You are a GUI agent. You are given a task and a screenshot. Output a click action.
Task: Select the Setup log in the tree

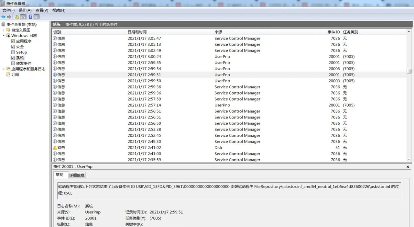coord(22,52)
